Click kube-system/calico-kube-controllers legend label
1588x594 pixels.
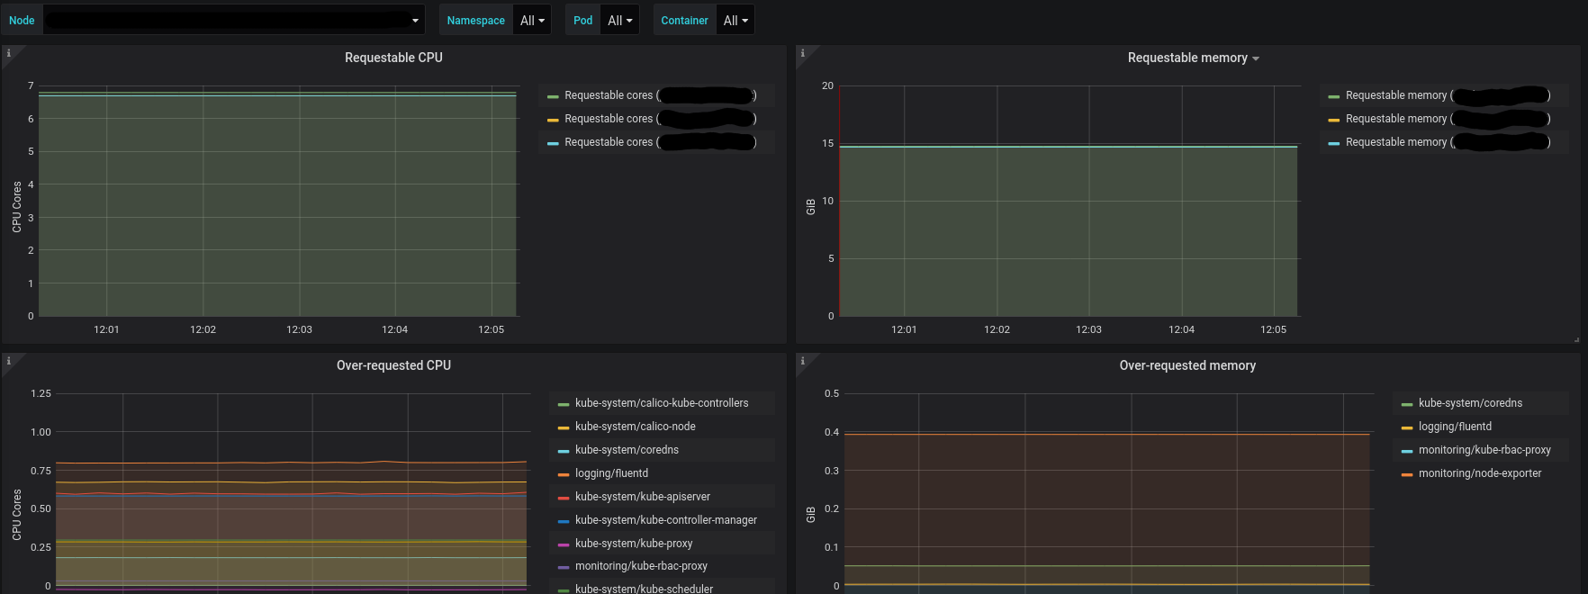(662, 403)
